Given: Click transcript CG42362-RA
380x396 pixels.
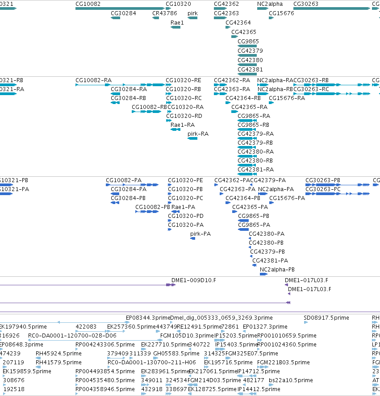Looking at the screenshot, I should pos(232,80).
